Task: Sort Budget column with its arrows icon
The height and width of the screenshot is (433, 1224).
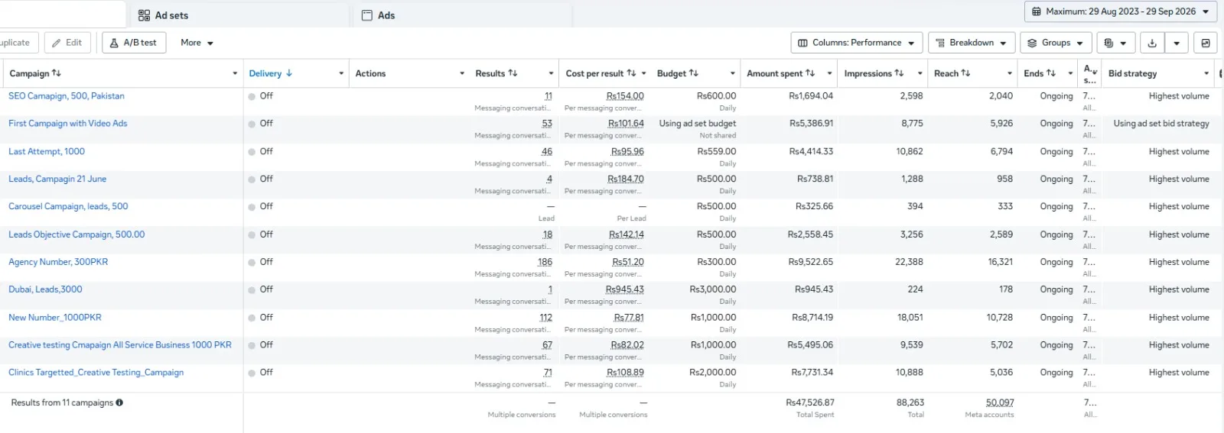Action: [694, 73]
